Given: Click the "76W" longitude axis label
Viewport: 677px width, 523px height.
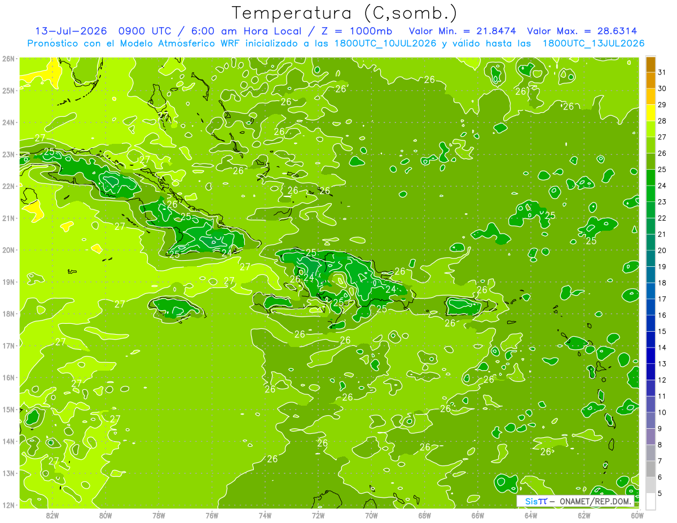Looking at the screenshot, I should (x=212, y=515).
